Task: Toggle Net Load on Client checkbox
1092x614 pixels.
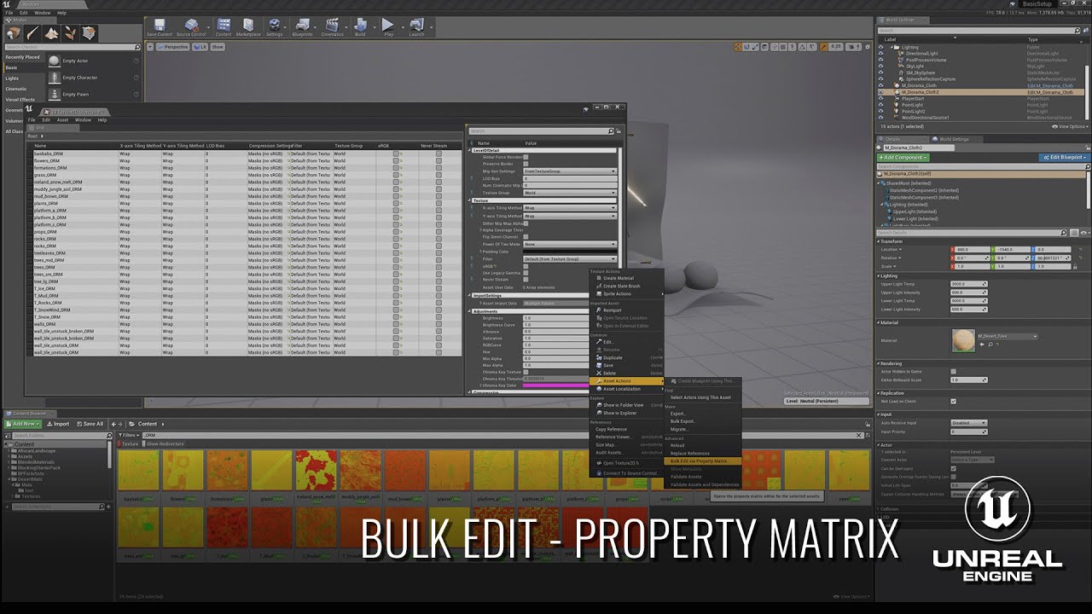Action: [x=954, y=401]
